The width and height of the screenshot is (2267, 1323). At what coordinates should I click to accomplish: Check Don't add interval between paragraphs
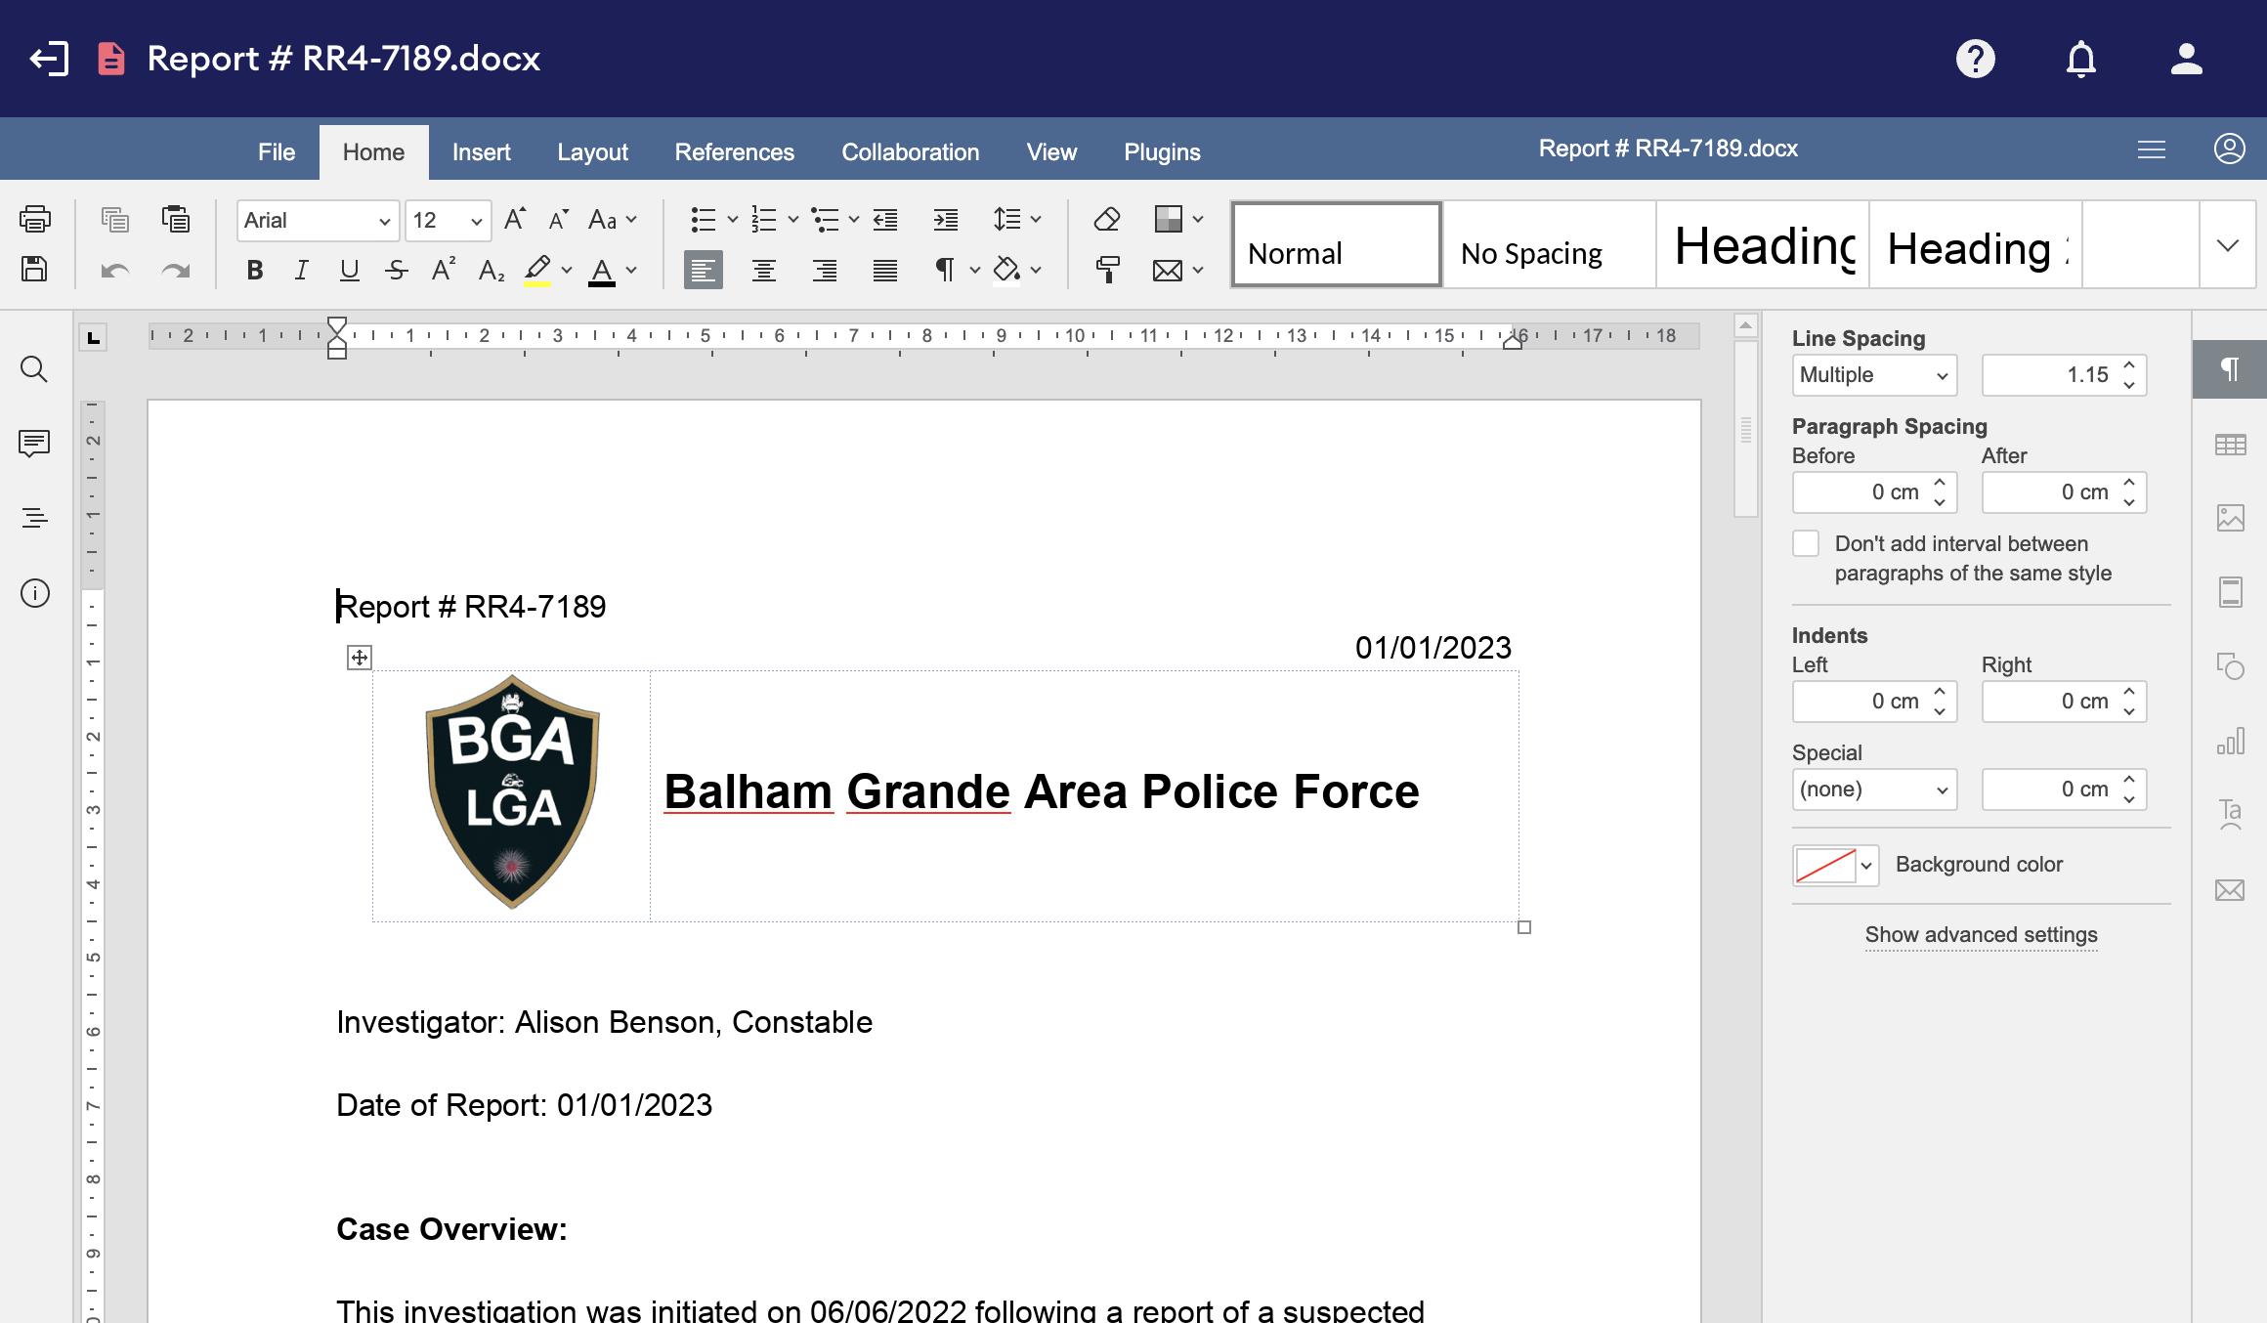1806,543
